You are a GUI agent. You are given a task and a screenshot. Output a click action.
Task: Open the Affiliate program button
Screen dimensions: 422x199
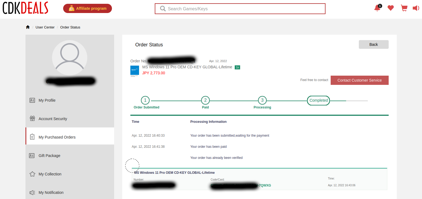[x=88, y=8]
